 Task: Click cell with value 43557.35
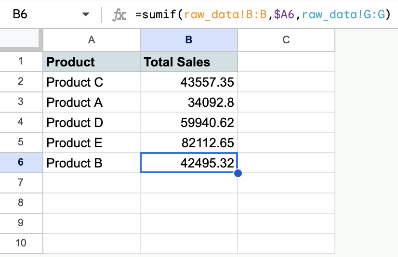pyautogui.click(x=189, y=82)
